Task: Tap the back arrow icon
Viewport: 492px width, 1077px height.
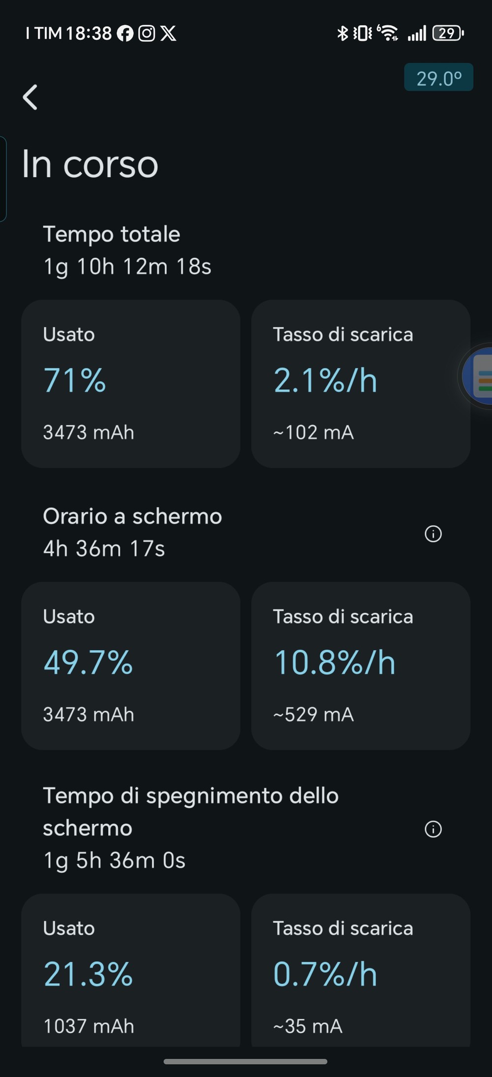Action: coord(31,97)
